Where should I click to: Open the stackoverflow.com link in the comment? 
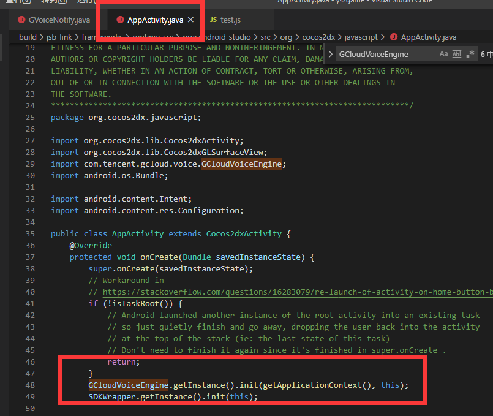coord(298,292)
